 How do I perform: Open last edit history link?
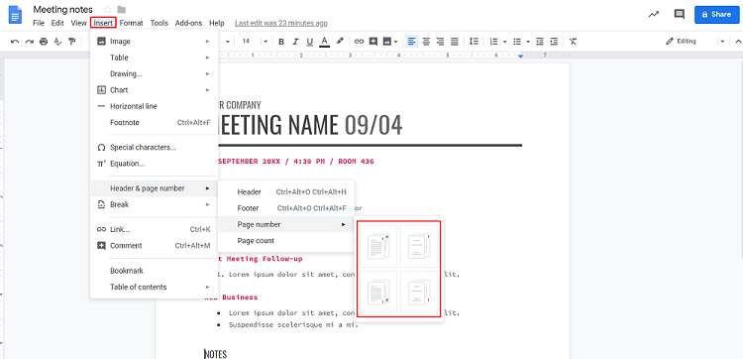(281, 23)
